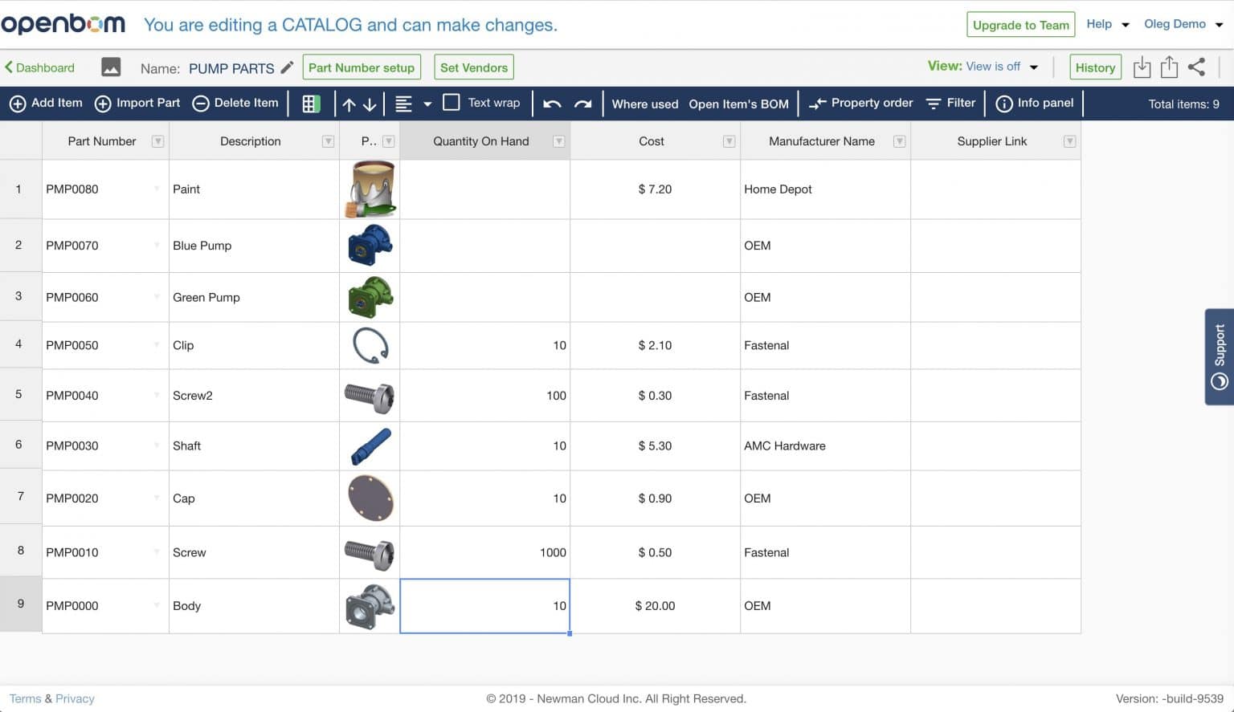Toggle the Text wrap checkbox
Screen dimensions: 1234x712
point(452,103)
